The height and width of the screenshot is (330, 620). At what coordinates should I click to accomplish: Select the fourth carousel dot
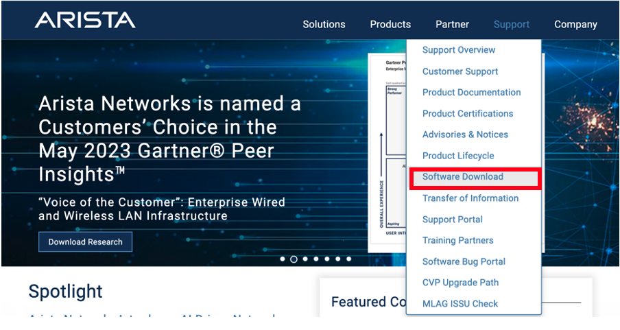(316, 259)
